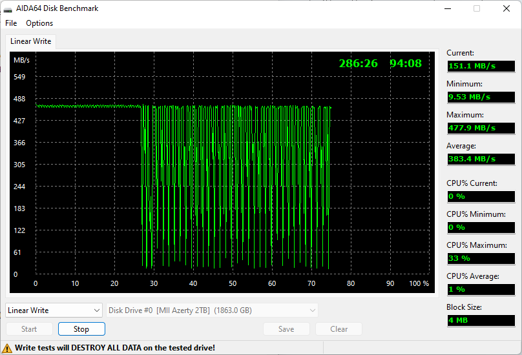Screen dimensions: 522x355
Task: Click the elapsed time 286:26 on graph
Action: (358, 63)
